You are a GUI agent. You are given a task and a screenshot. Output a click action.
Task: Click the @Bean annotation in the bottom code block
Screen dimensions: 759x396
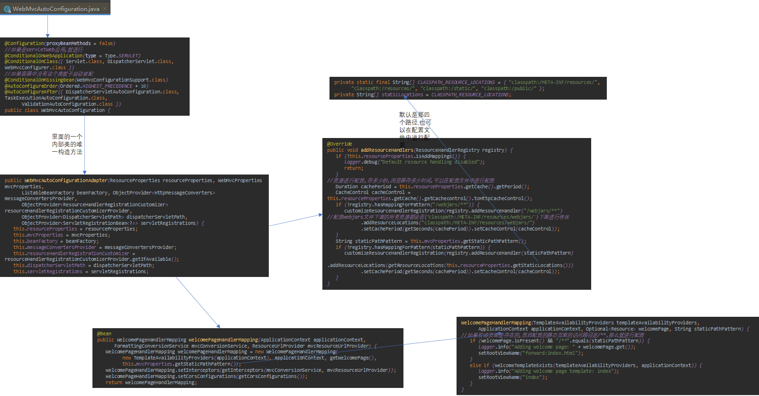point(104,334)
